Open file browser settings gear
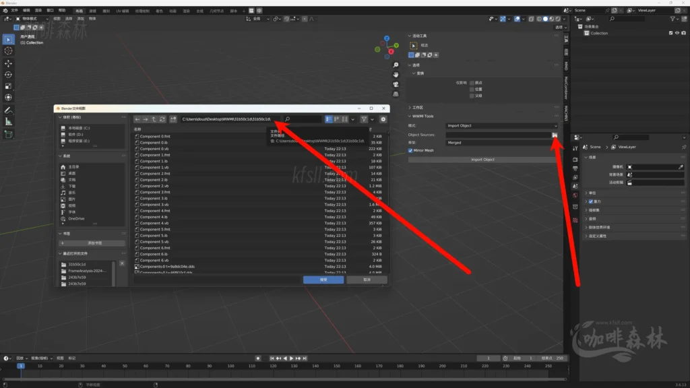This screenshot has width=690, height=388. 383,119
